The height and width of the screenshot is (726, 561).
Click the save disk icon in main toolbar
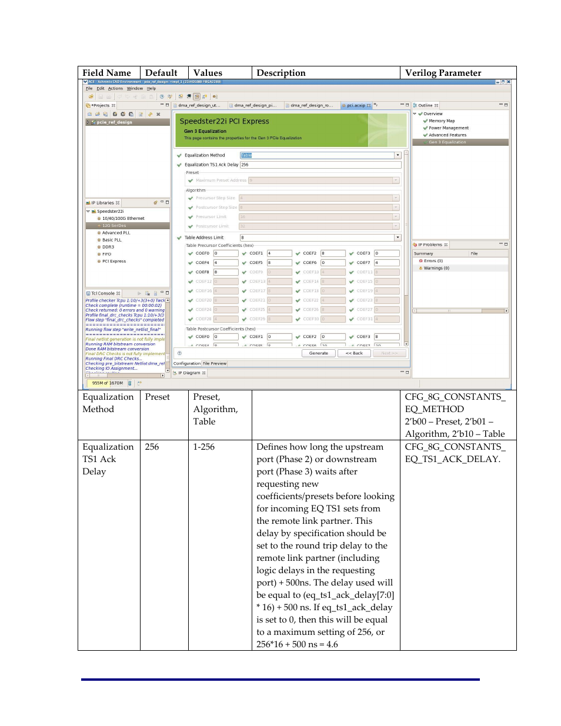[101, 96]
